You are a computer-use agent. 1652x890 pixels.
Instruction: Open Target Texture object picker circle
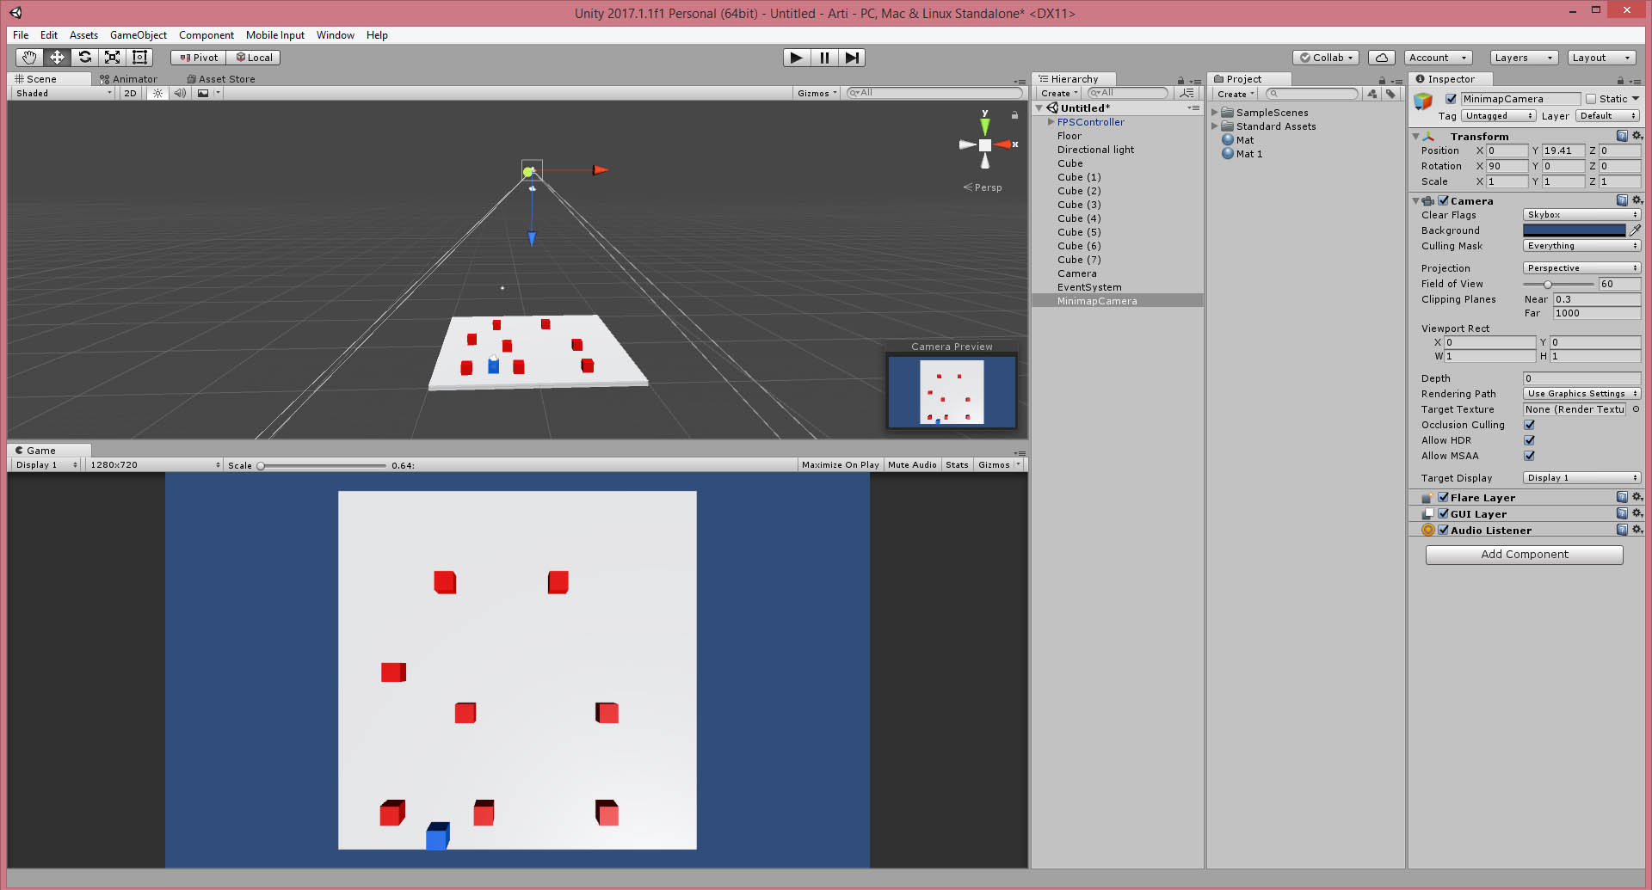coord(1636,409)
